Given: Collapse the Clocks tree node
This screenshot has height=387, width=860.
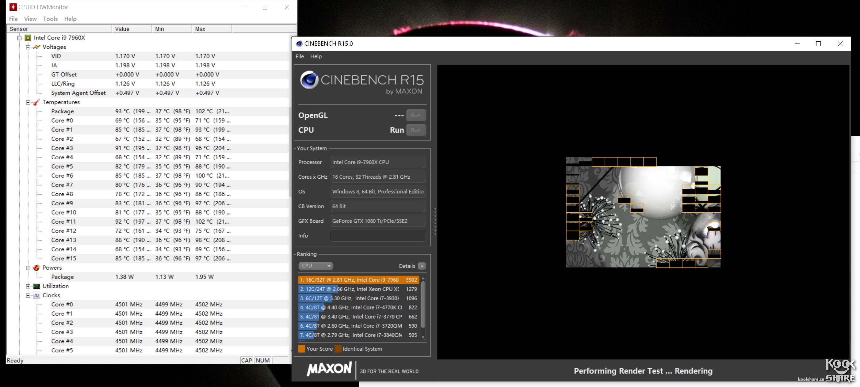Looking at the screenshot, I should (x=29, y=295).
